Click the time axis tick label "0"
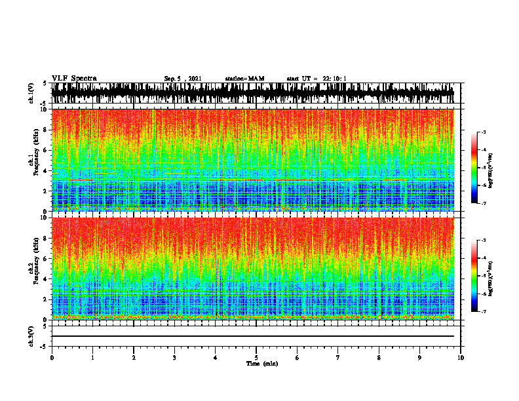Image resolution: width=519 pixels, height=401 pixels. pos(52,358)
